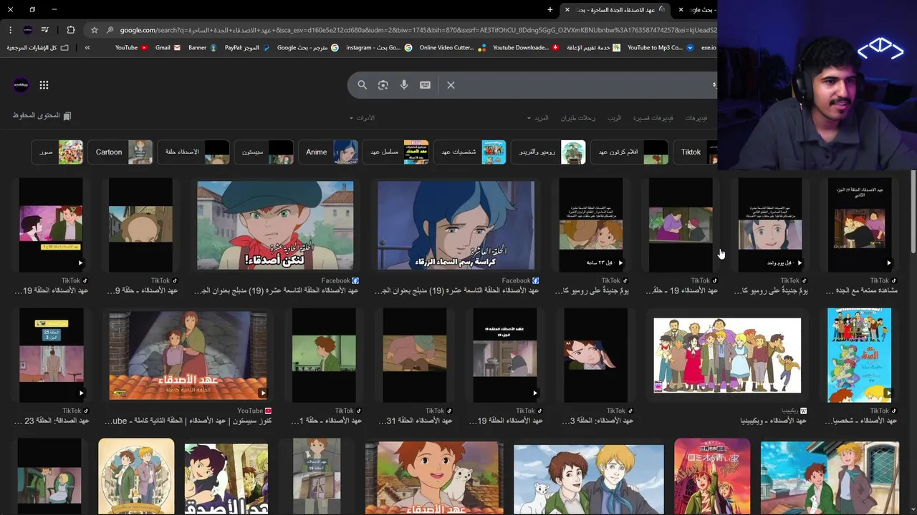This screenshot has width=917, height=515.
Task: Open instagram search bookmark
Action: (379, 48)
